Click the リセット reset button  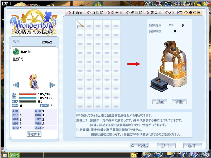34,134
